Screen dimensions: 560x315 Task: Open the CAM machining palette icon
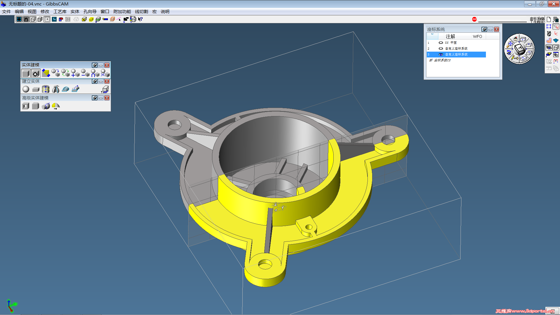[x=549, y=41]
